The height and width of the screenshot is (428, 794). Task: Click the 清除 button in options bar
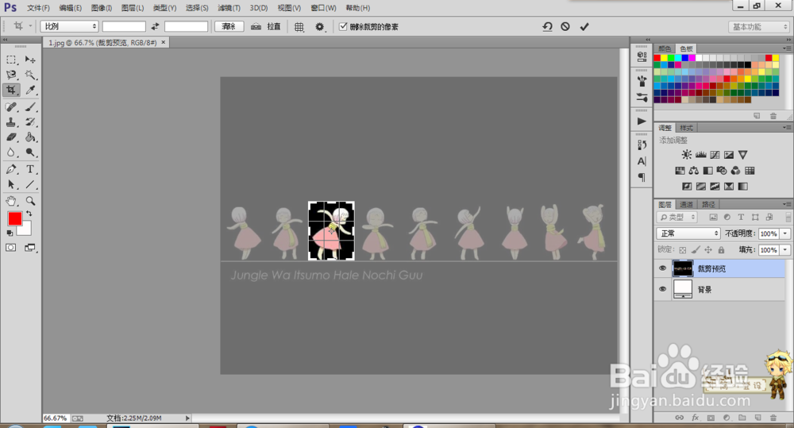(x=229, y=26)
